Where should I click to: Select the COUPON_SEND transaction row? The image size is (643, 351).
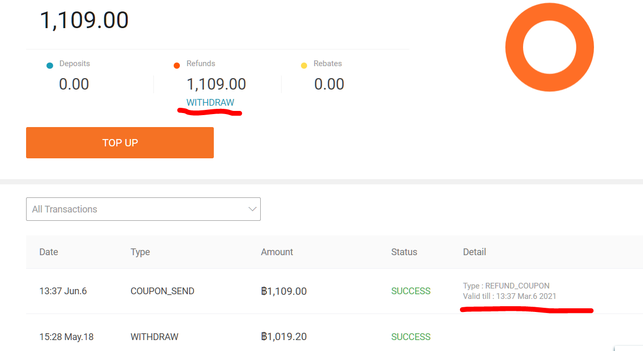point(162,291)
